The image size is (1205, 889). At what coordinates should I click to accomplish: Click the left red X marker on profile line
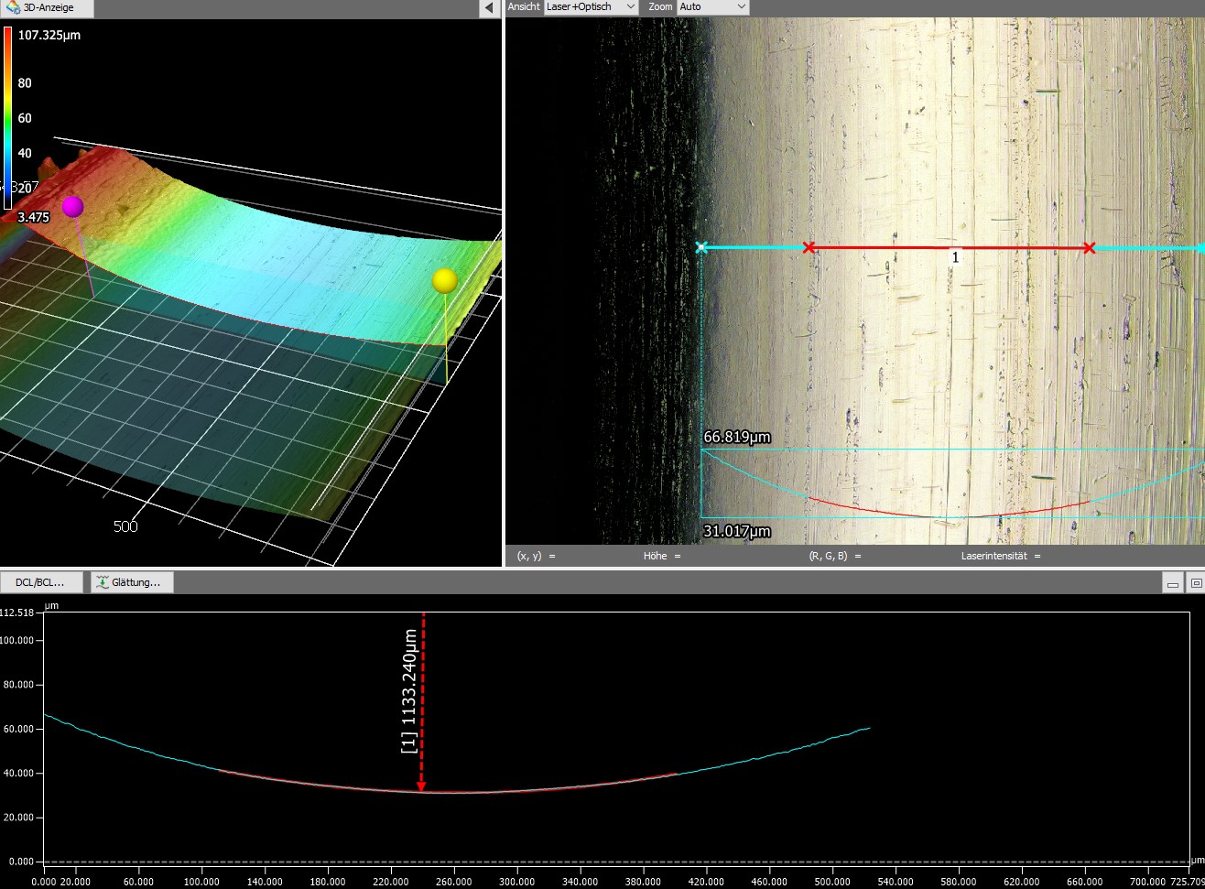(809, 247)
